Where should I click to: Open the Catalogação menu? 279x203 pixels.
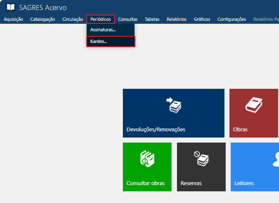coord(42,19)
